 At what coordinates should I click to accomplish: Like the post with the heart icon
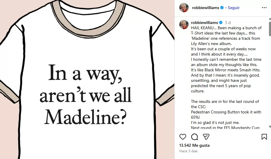coord(183,137)
